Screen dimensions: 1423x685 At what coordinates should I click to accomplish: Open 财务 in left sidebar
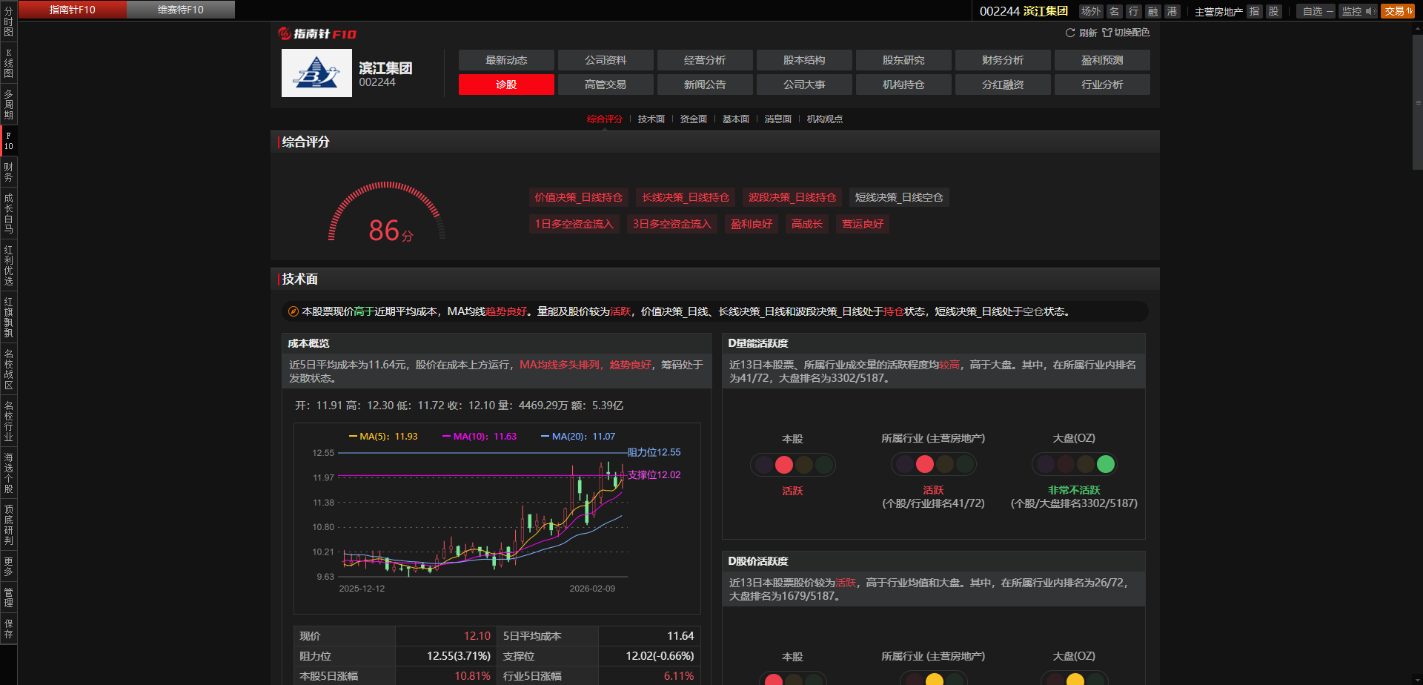[x=9, y=172]
